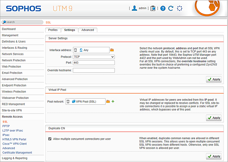Expand RED Management menu
Viewport: 228px width, 162px height.
pos(22,104)
